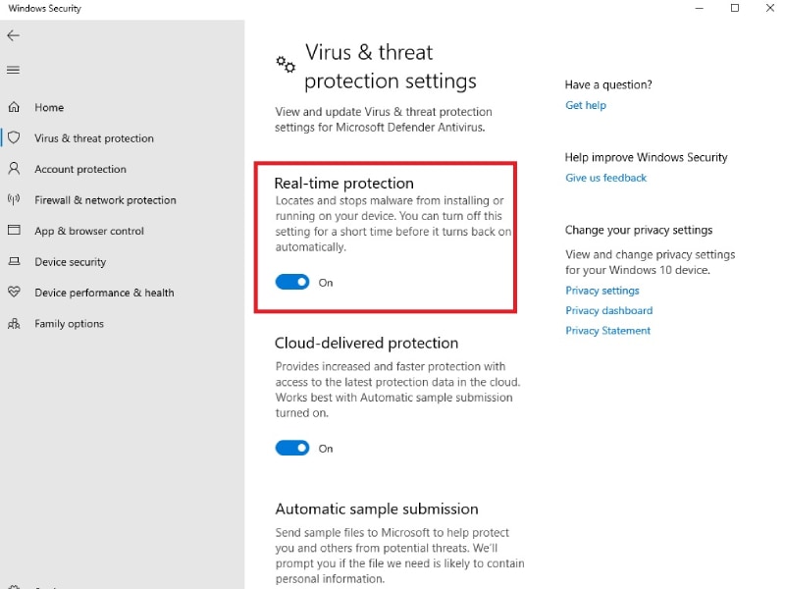Click the Account protection person icon
This screenshot has width=785, height=589.
coord(14,169)
